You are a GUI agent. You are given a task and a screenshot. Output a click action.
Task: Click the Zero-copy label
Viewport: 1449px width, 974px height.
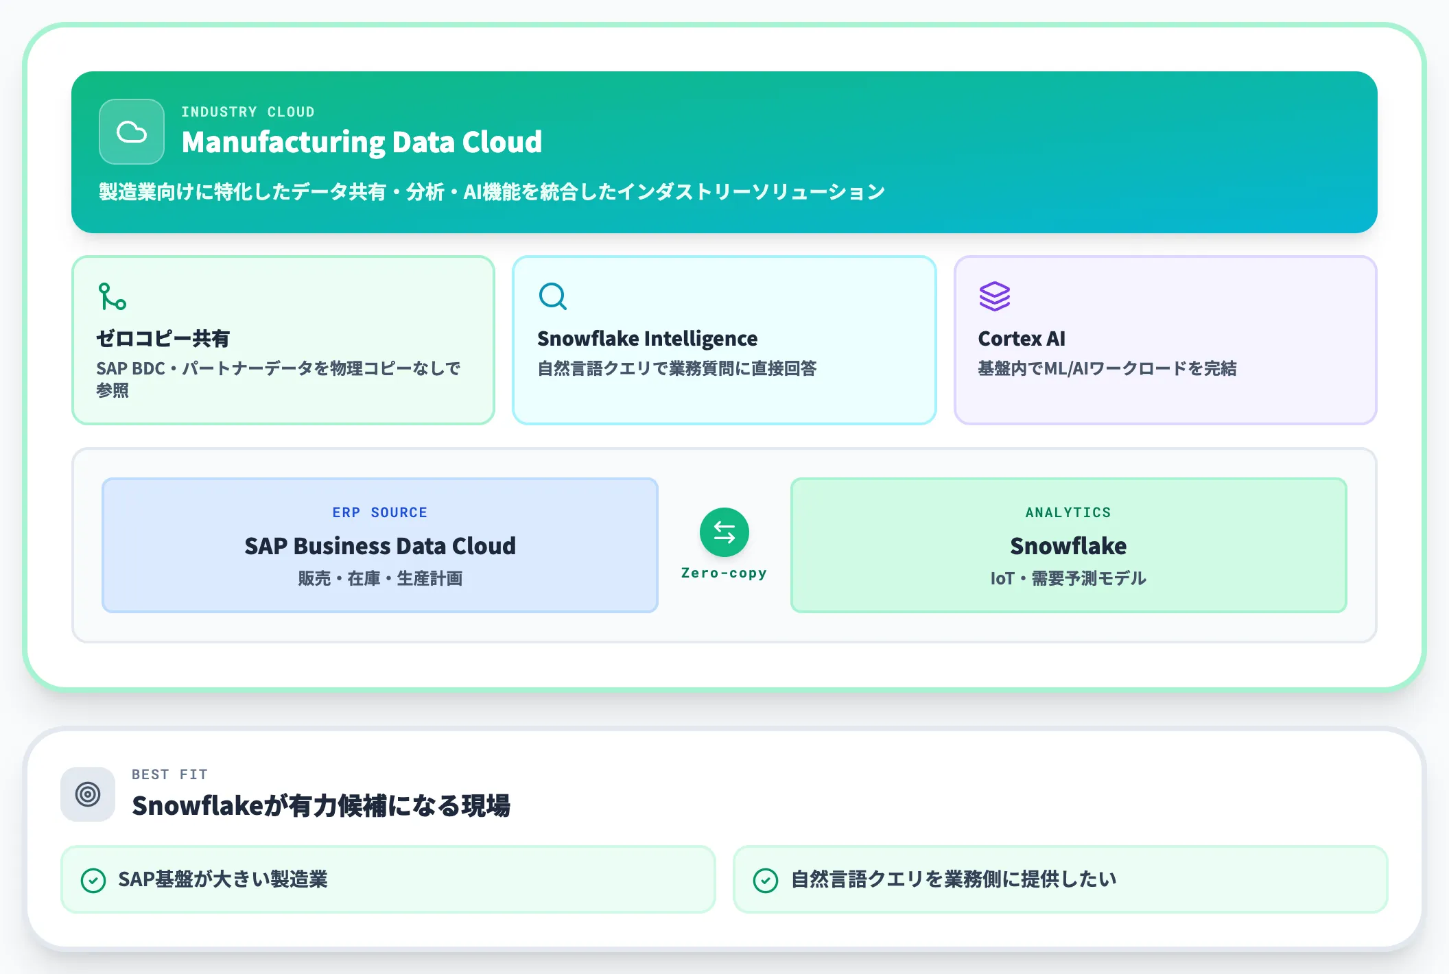(724, 573)
